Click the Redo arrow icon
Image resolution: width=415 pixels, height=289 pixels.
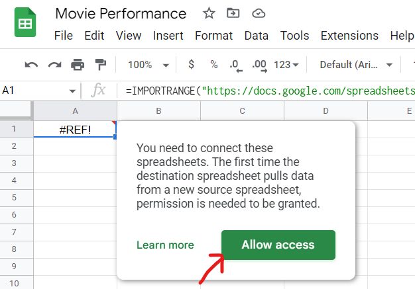pos(54,65)
